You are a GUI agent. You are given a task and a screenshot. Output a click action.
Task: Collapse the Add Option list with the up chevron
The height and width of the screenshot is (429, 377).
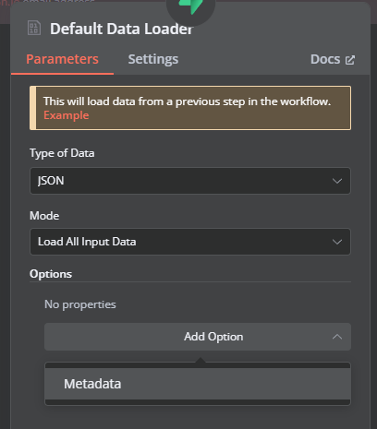click(337, 337)
